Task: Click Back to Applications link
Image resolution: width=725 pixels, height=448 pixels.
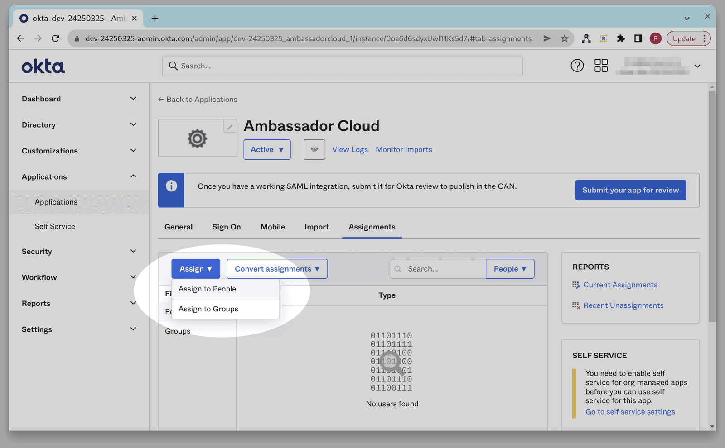Action: (198, 99)
